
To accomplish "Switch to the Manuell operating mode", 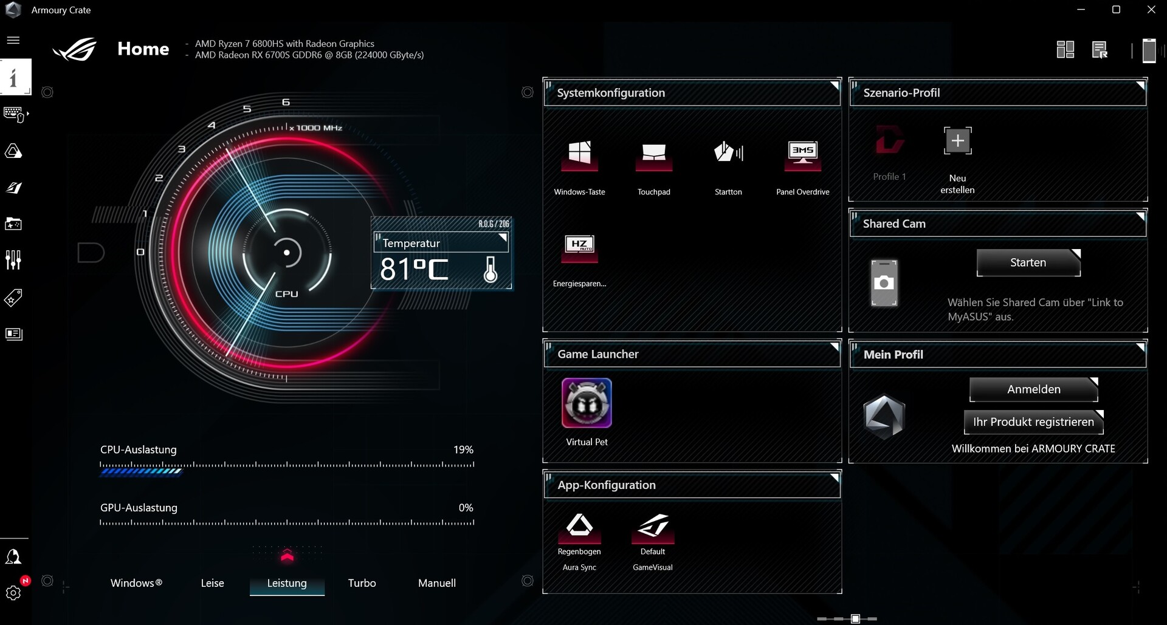I will (437, 583).
